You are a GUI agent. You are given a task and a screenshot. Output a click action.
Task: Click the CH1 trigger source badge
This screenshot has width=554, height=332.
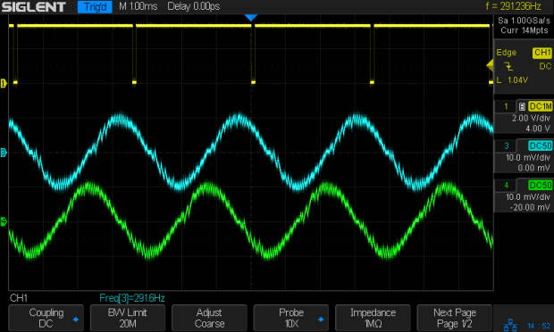coord(542,53)
